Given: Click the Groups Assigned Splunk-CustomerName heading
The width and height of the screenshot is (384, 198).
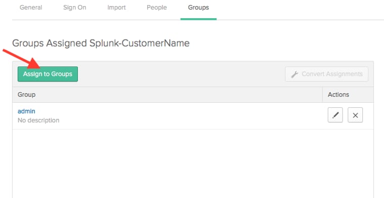Looking at the screenshot, I should [x=101, y=43].
